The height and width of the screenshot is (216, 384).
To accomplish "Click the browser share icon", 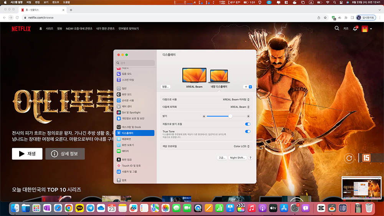I will 319,18.
